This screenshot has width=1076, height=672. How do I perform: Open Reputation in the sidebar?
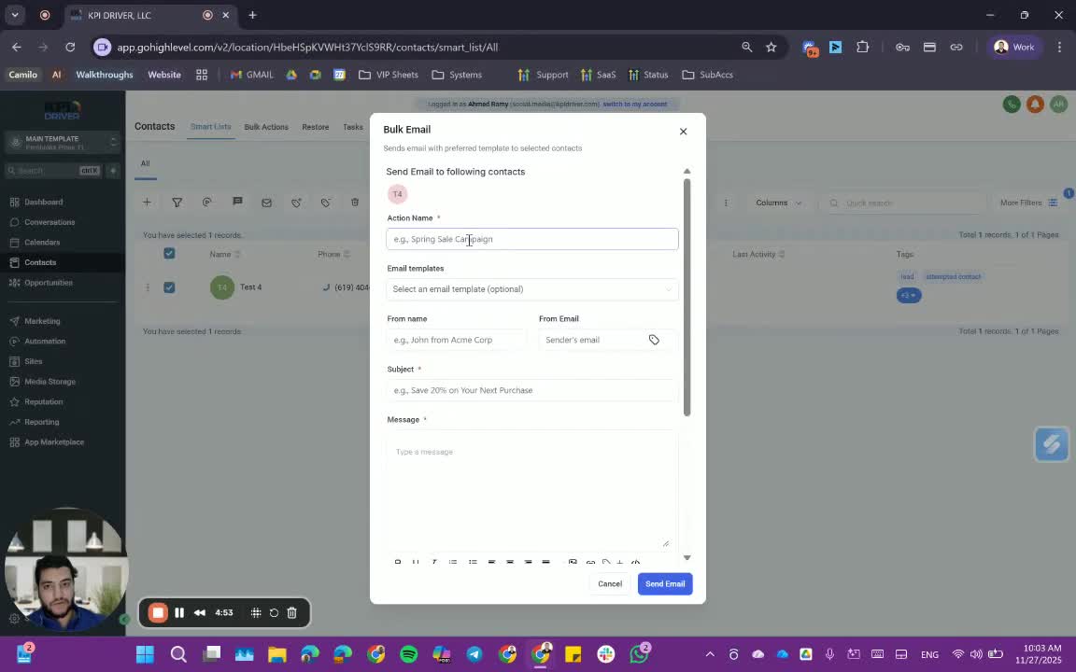pyautogui.click(x=43, y=402)
